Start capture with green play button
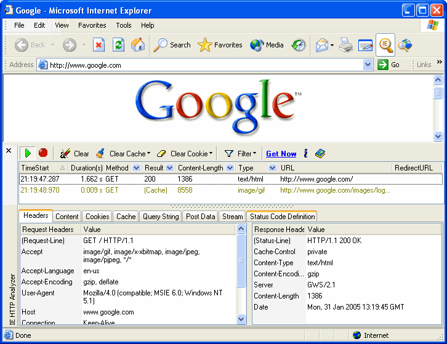Screen dimensions: 447x344 click(x=28, y=153)
